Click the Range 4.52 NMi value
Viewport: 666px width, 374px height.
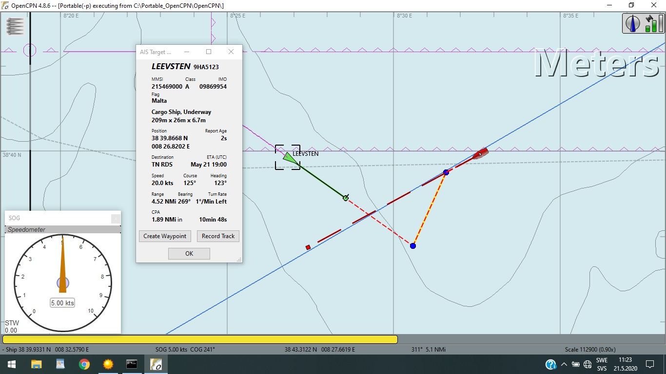[x=164, y=202]
